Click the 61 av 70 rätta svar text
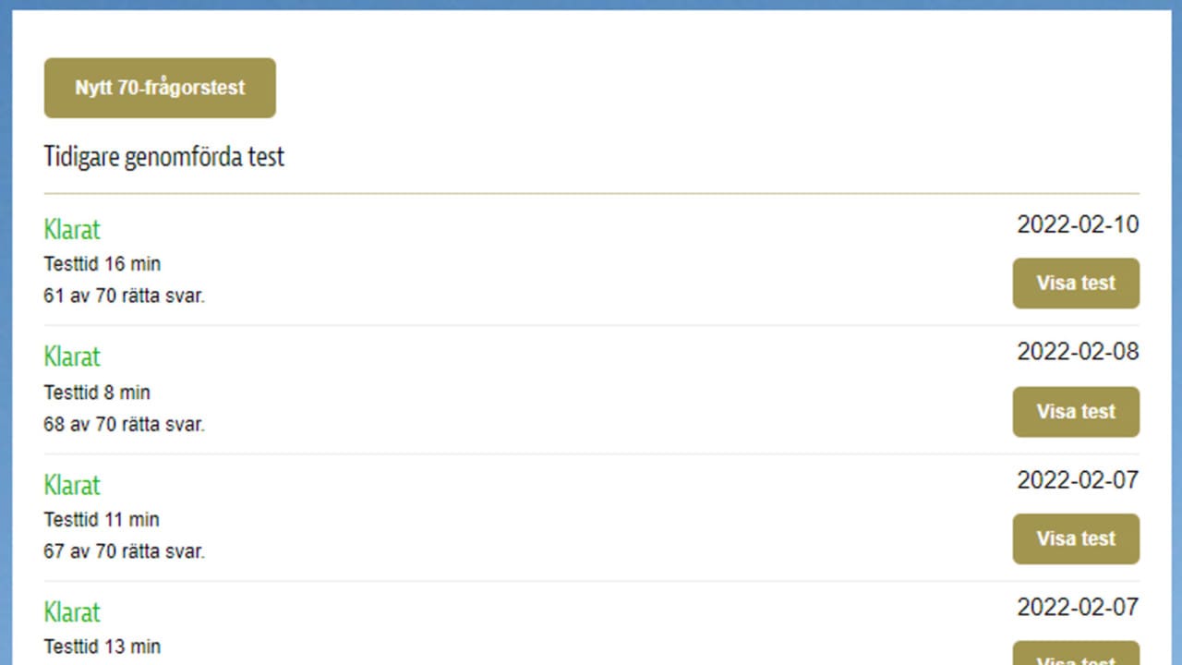Screen dimensions: 1182x665 [x=125, y=297]
